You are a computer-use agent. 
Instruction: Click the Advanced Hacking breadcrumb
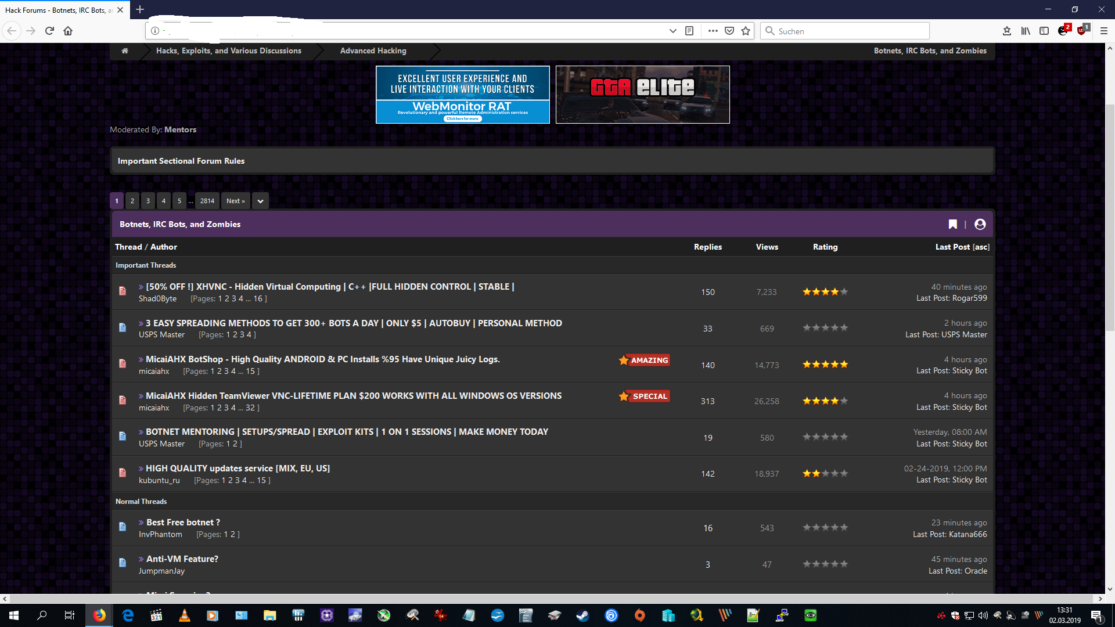click(x=373, y=51)
